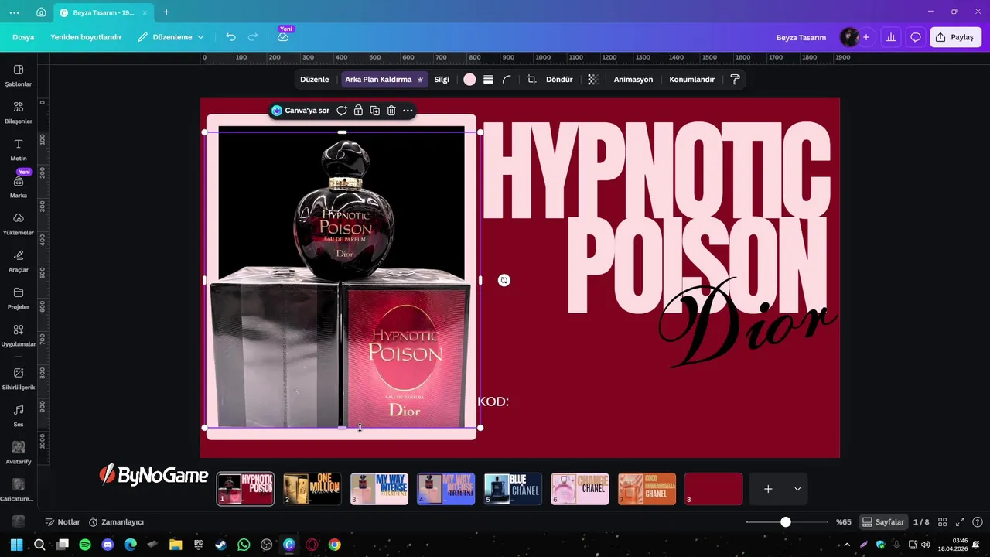Open the Zamanlayıcı timer
This screenshot has height=557, width=990.
click(x=116, y=522)
